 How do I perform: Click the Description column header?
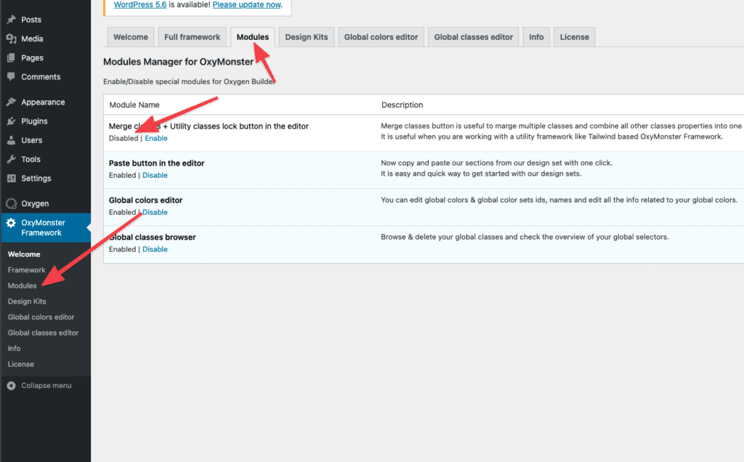click(x=402, y=105)
